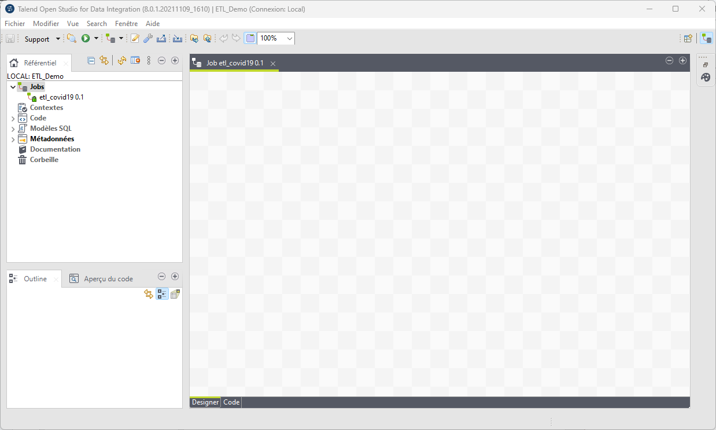This screenshot has width=716, height=430.
Task: Select the Corbeille recycle bin item
Action: pyautogui.click(x=44, y=160)
